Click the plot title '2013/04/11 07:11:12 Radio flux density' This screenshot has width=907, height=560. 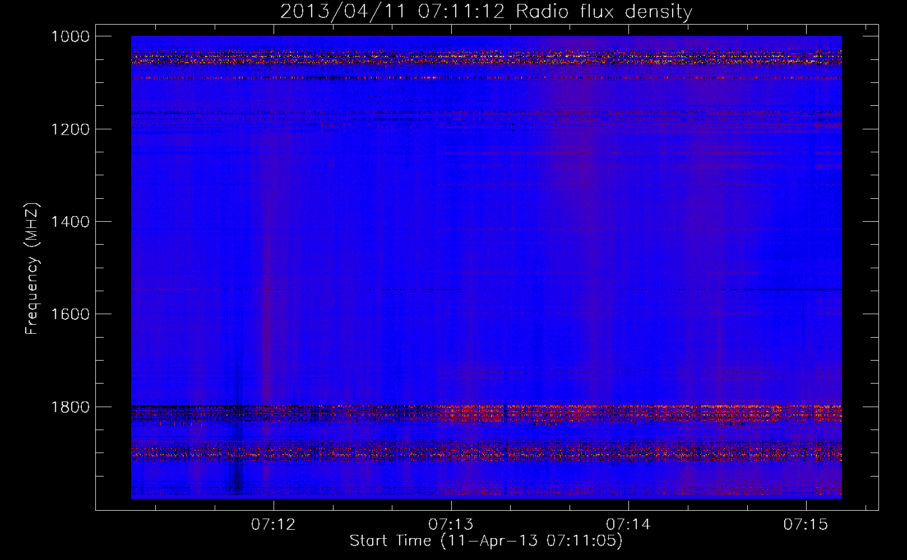486,12
